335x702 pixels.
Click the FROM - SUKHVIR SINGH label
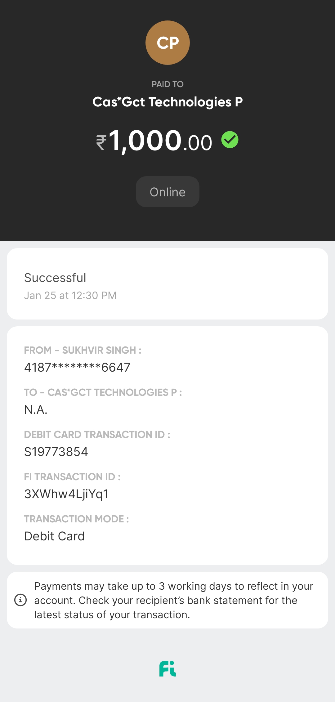coord(83,350)
